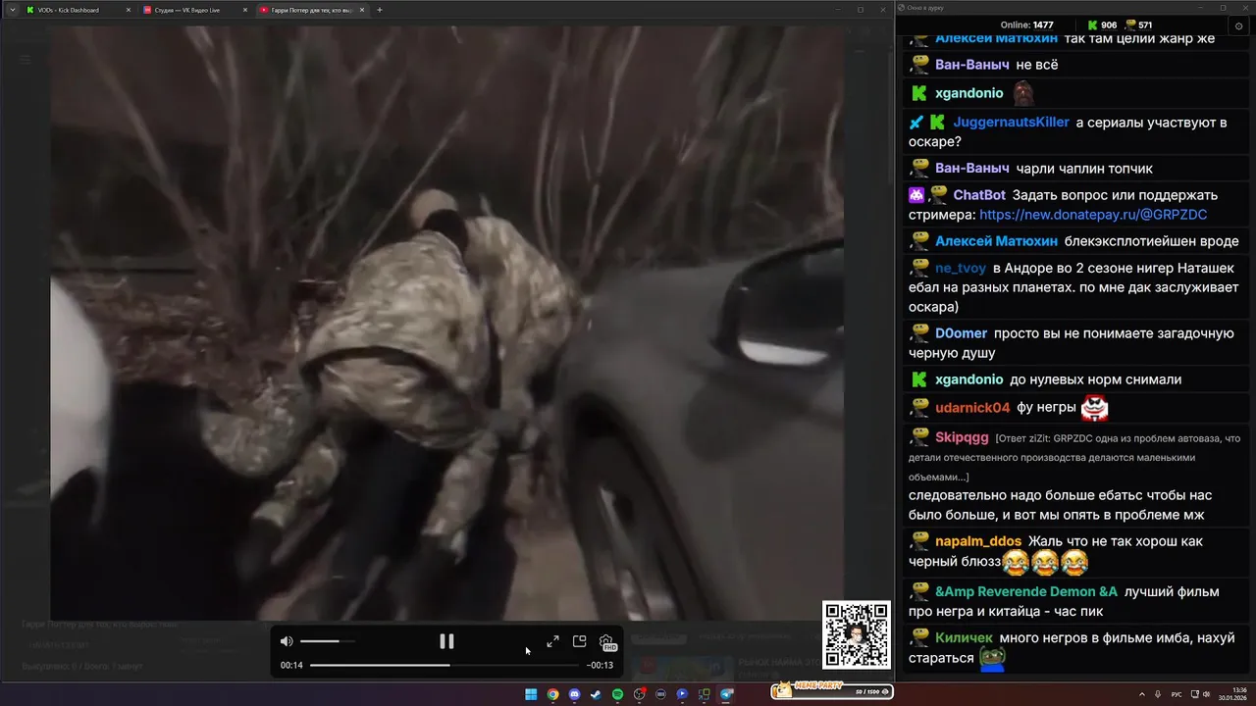Open the language indicator РУС
The image size is (1256, 706).
click(1177, 694)
